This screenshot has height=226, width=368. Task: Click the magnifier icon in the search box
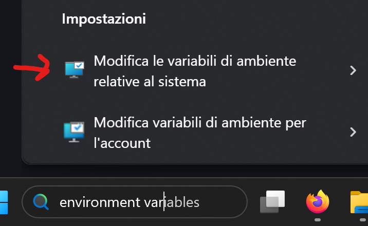pos(41,202)
